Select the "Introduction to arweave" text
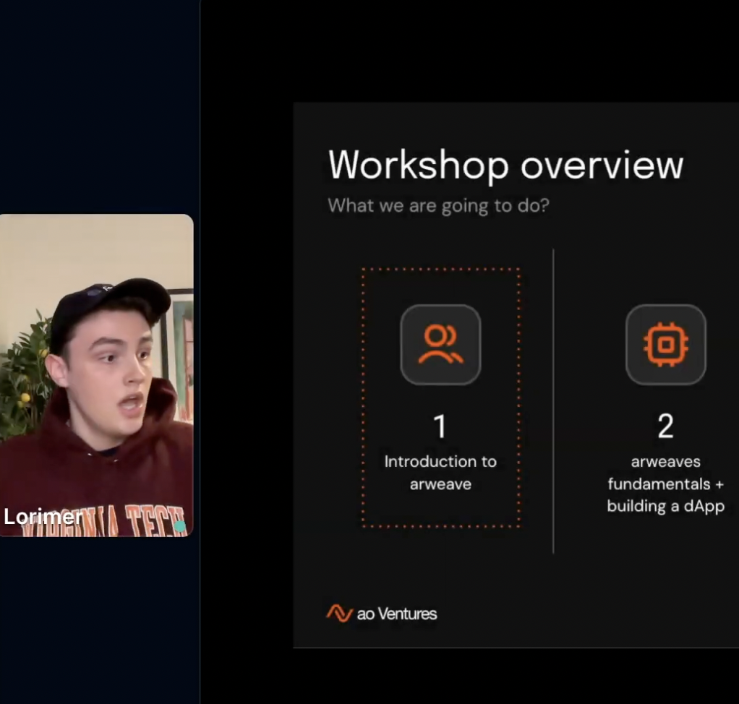 440,473
